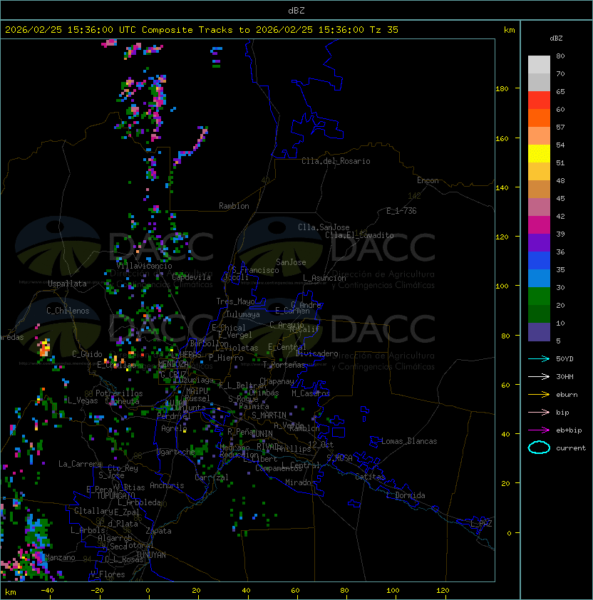Select the yellow eburn arrow symbol
This screenshot has width=593, height=600.
tap(539, 395)
